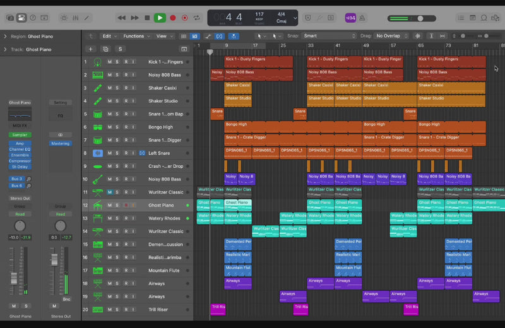Click the Ghost Piano track's piano icon
This screenshot has width=505, height=328.
pos(98,206)
